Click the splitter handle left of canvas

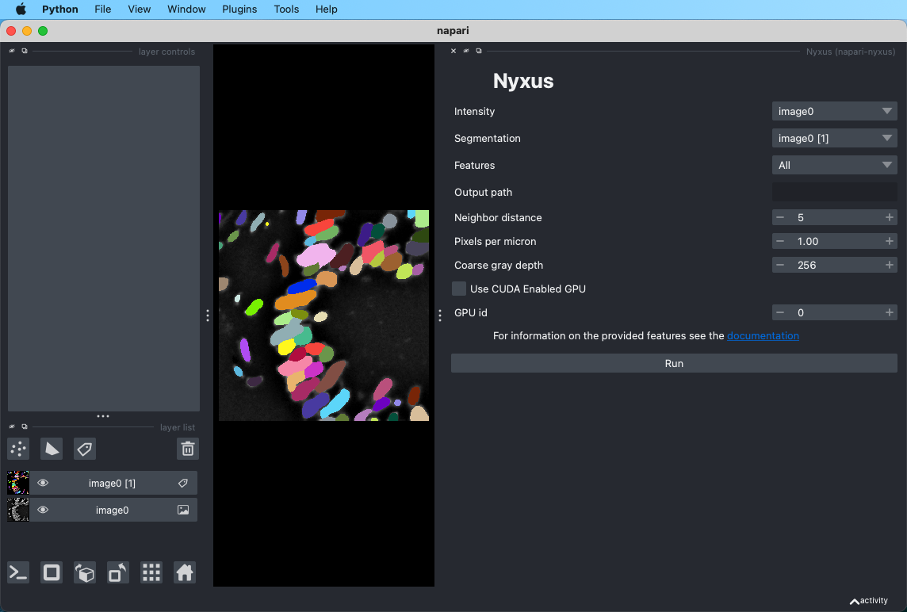[208, 316]
